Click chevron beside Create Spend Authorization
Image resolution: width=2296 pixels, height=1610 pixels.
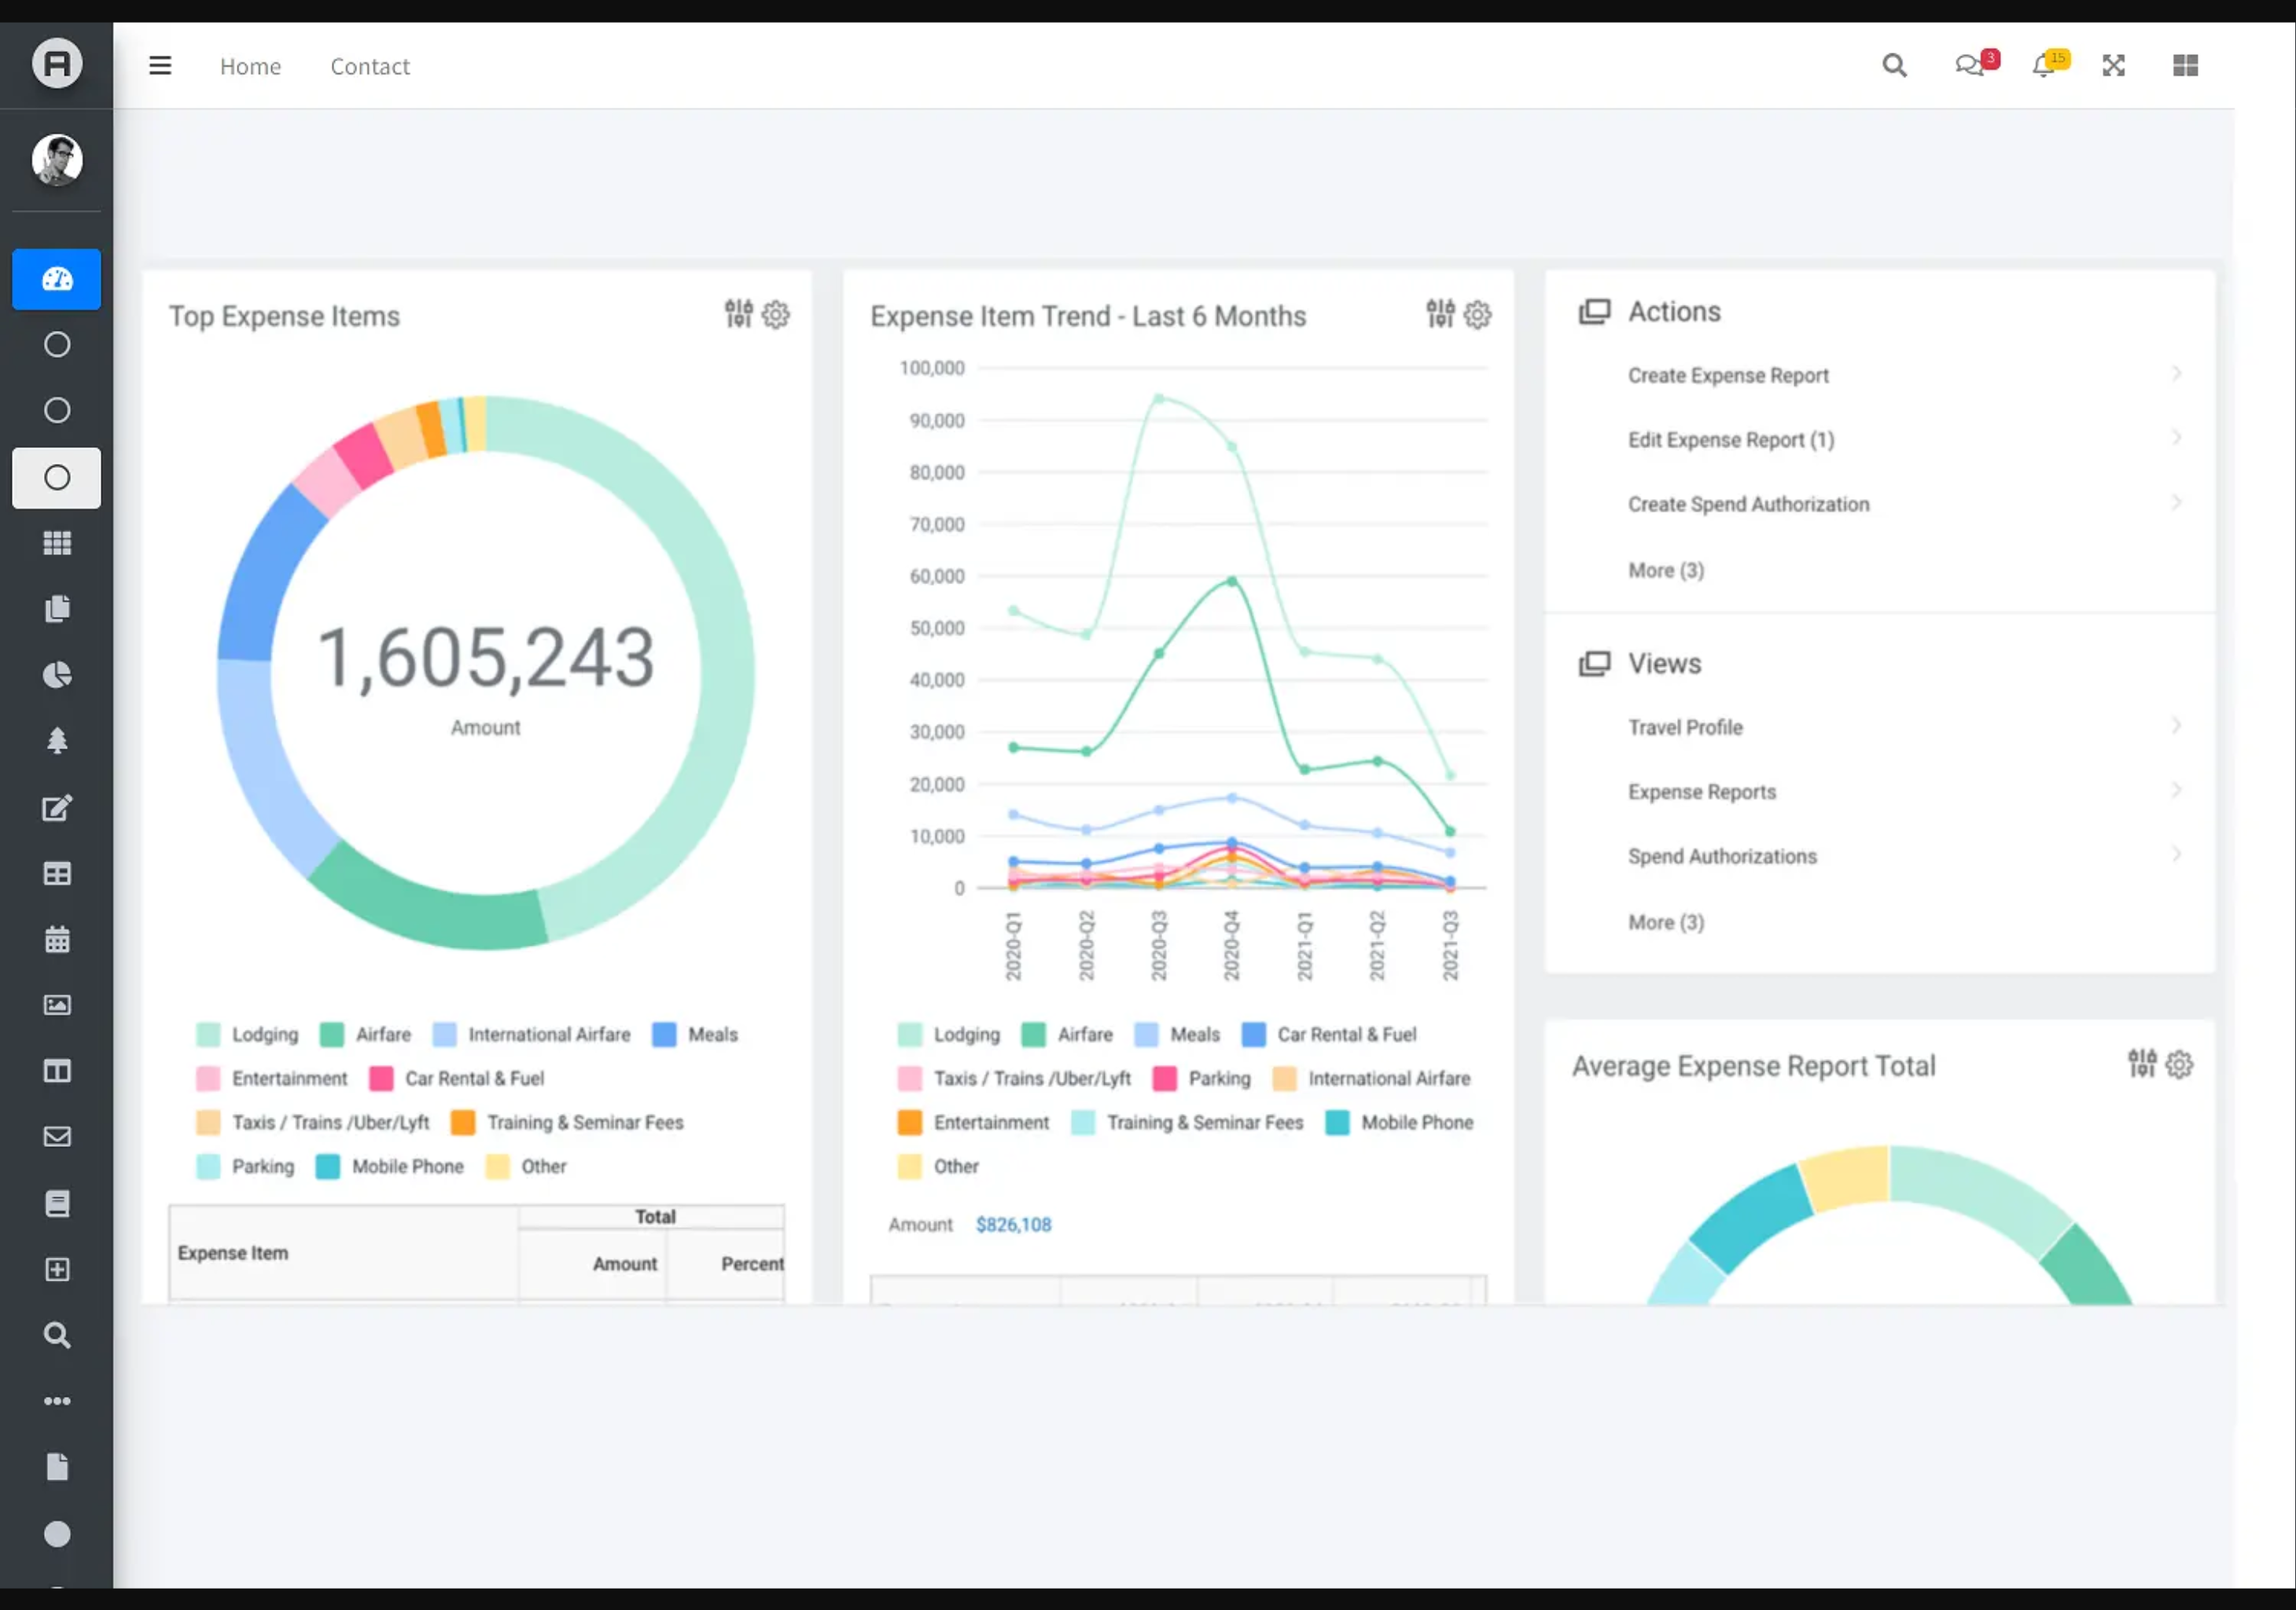2177,502
